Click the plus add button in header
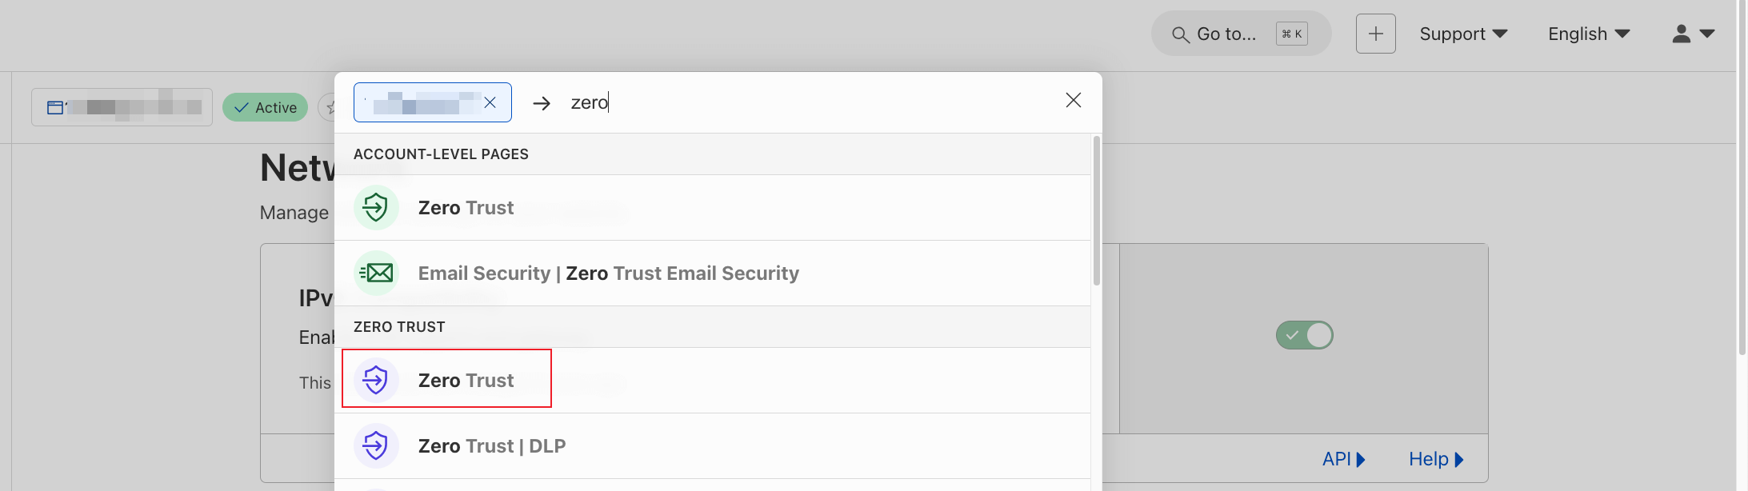 1375,34
